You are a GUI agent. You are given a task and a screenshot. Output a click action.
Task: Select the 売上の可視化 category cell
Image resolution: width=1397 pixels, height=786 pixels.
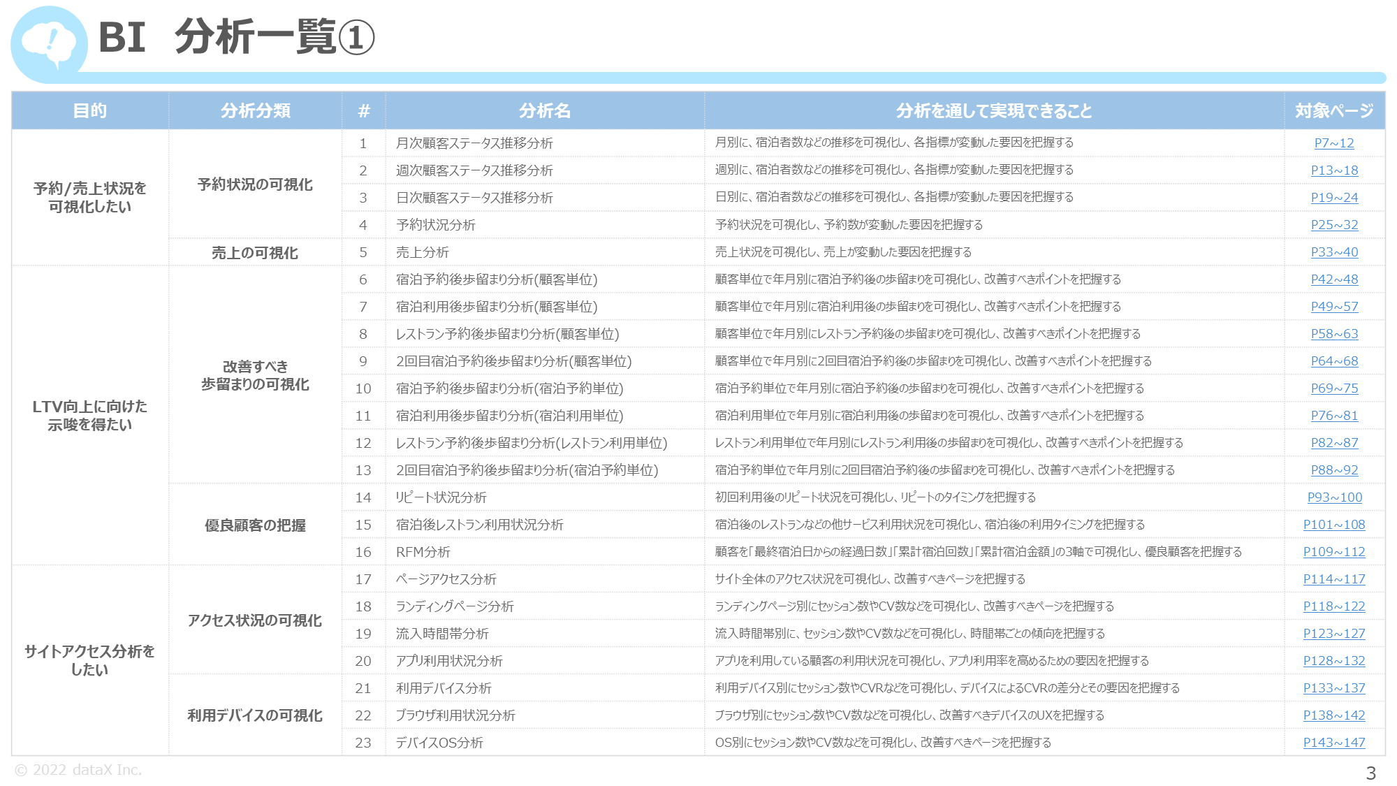pyautogui.click(x=255, y=252)
